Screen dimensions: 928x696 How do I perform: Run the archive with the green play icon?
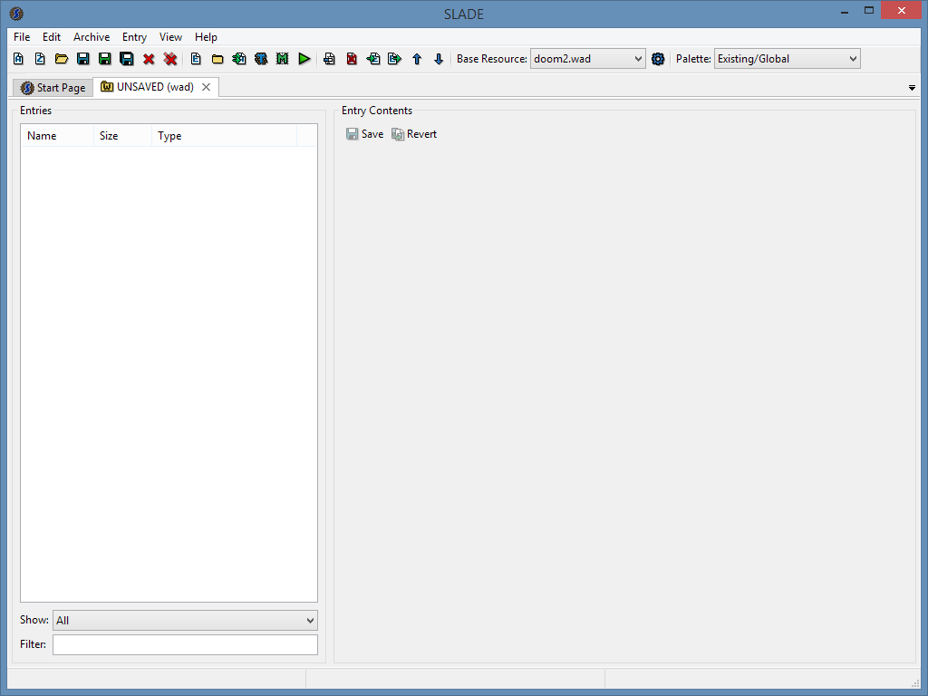pyautogui.click(x=304, y=59)
